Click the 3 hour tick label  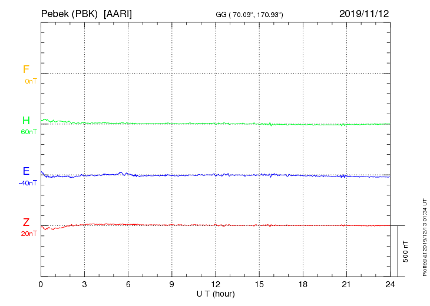click(84, 285)
